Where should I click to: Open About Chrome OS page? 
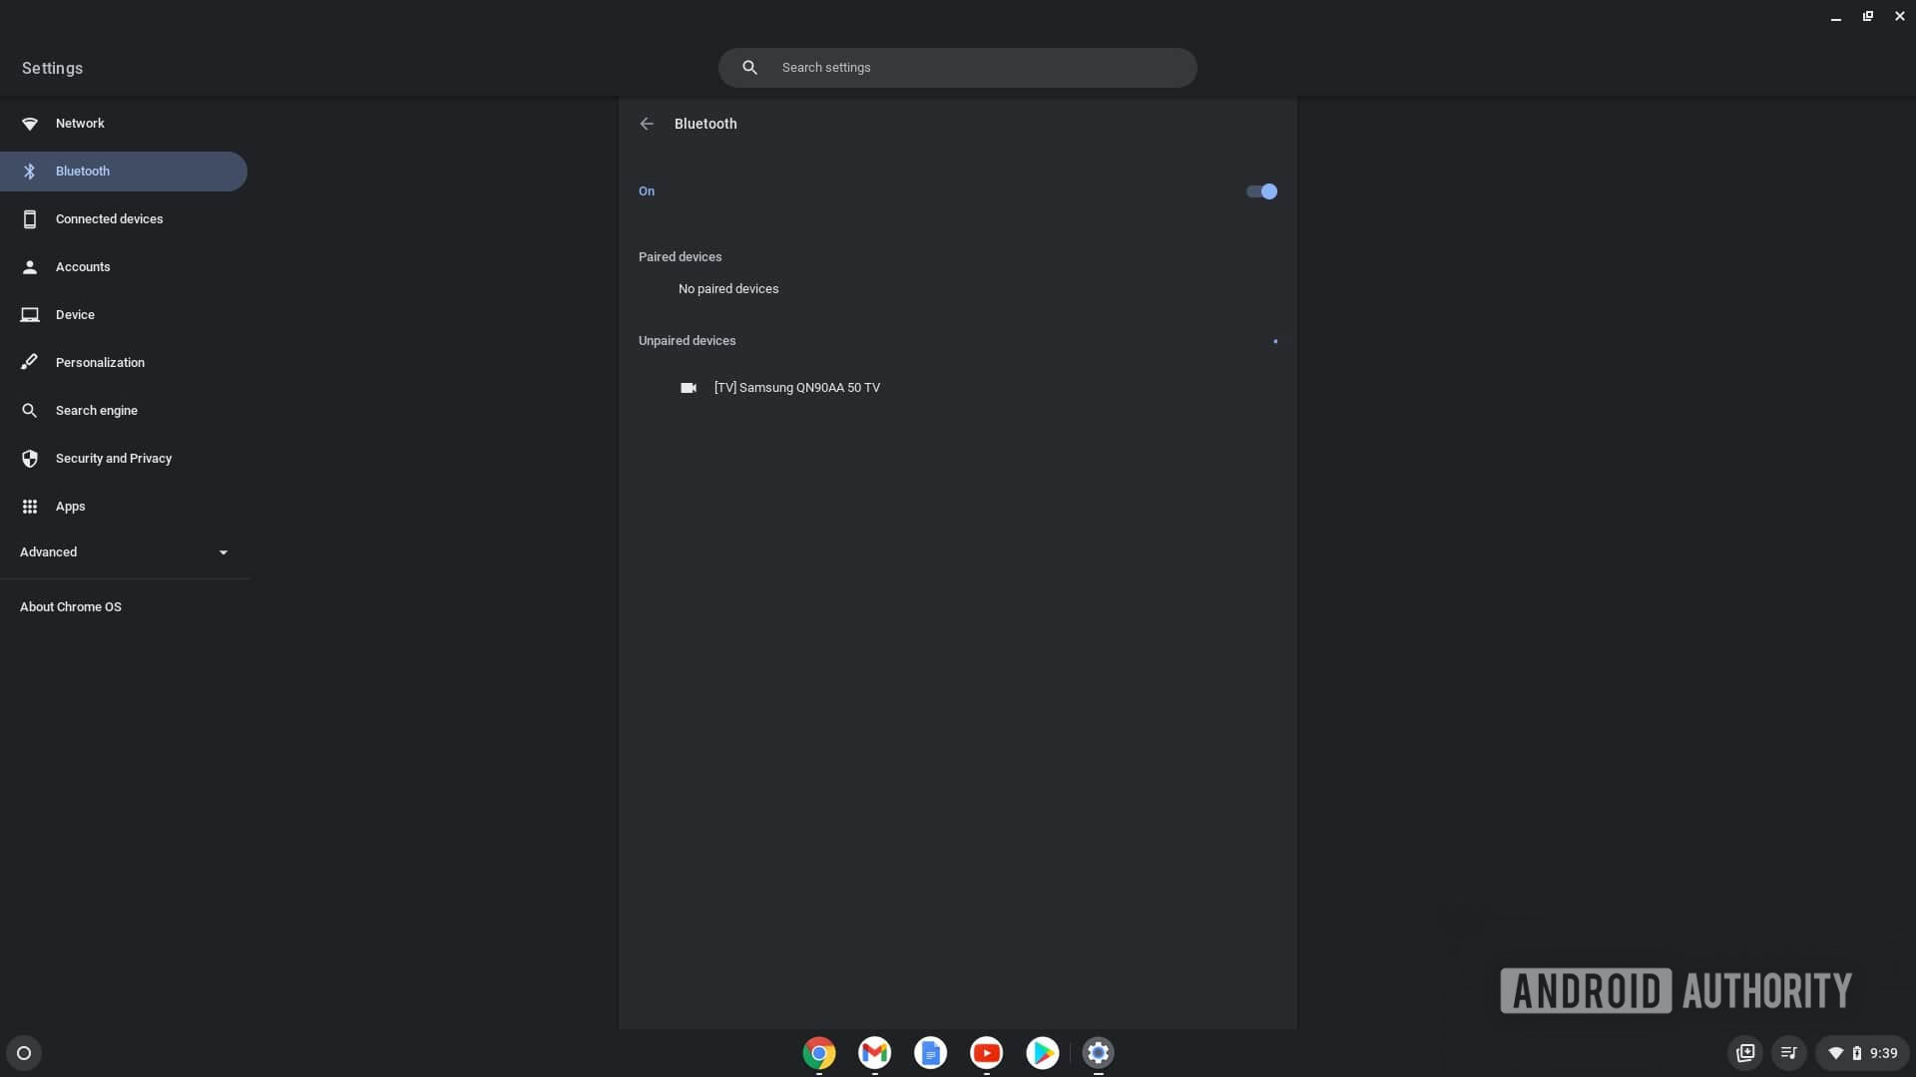(x=71, y=607)
